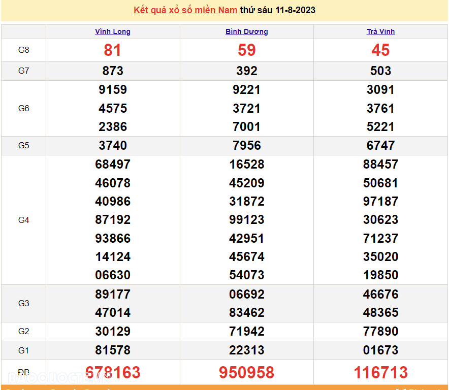
Task: Open the Bình Dương province link
Action: click(247, 31)
